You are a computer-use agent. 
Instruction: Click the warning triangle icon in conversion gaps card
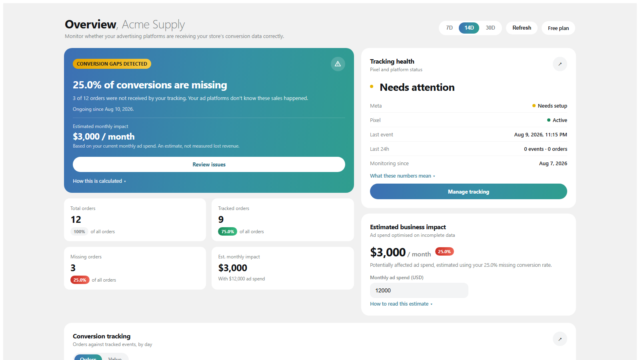tap(338, 64)
